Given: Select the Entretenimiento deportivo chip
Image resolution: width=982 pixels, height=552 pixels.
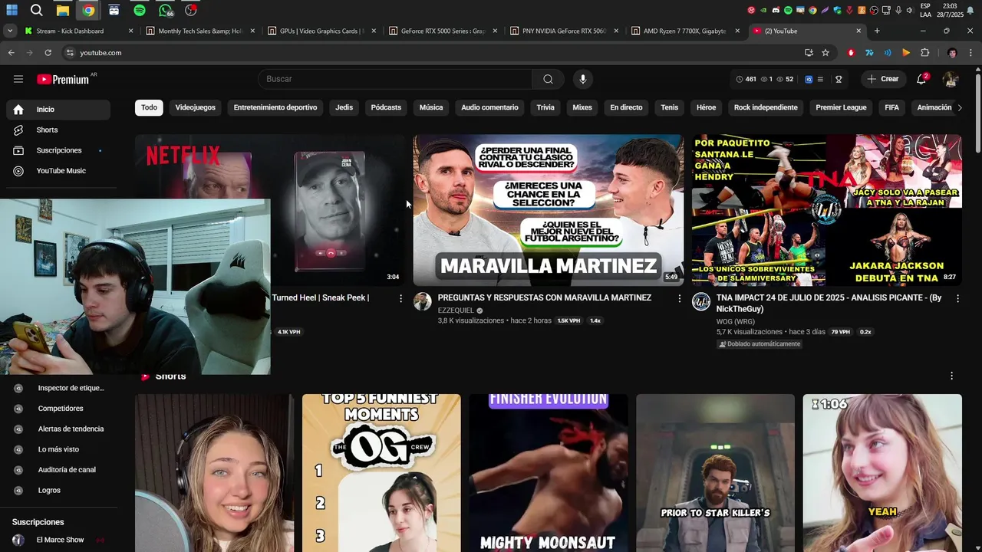Looking at the screenshot, I should pyautogui.click(x=275, y=107).
